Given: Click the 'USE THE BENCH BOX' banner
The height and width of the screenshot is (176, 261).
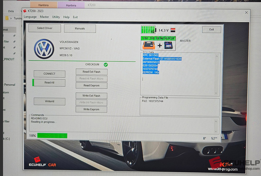Looking at the screenshot, I should tap(158, 38).
